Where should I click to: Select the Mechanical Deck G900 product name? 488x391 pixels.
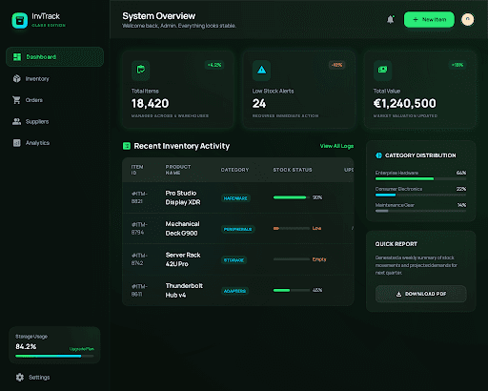pyautogui.click(x=182, y=229)
